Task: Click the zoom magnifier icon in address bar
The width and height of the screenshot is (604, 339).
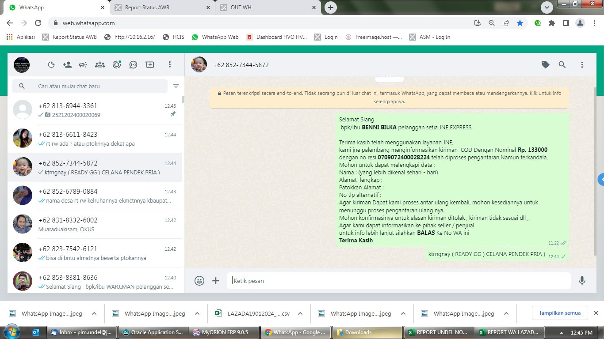Action: coord(491,23)
